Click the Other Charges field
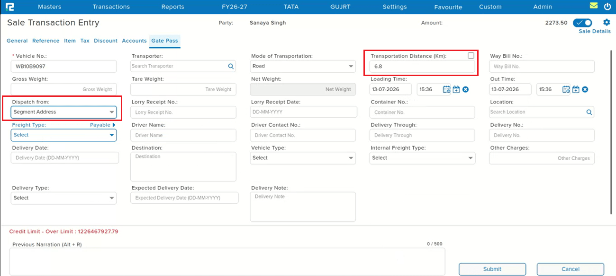Screen dimensions: 616x276 pyautogui.click(x=542, y=158)
